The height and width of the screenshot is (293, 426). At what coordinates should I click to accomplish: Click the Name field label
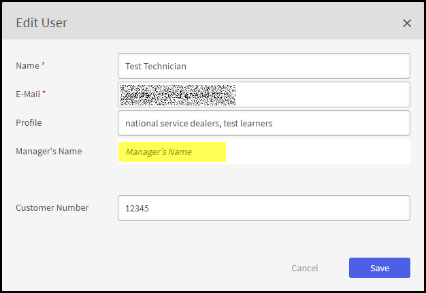[x=27, y=65]
